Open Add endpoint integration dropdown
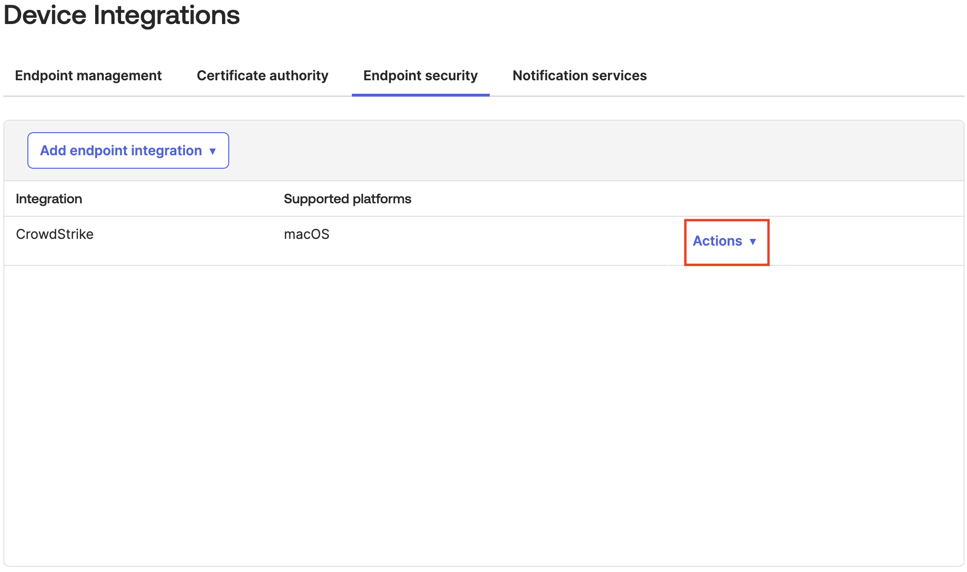This screenshot has width=967, height=572. click(x=128, y=150)
